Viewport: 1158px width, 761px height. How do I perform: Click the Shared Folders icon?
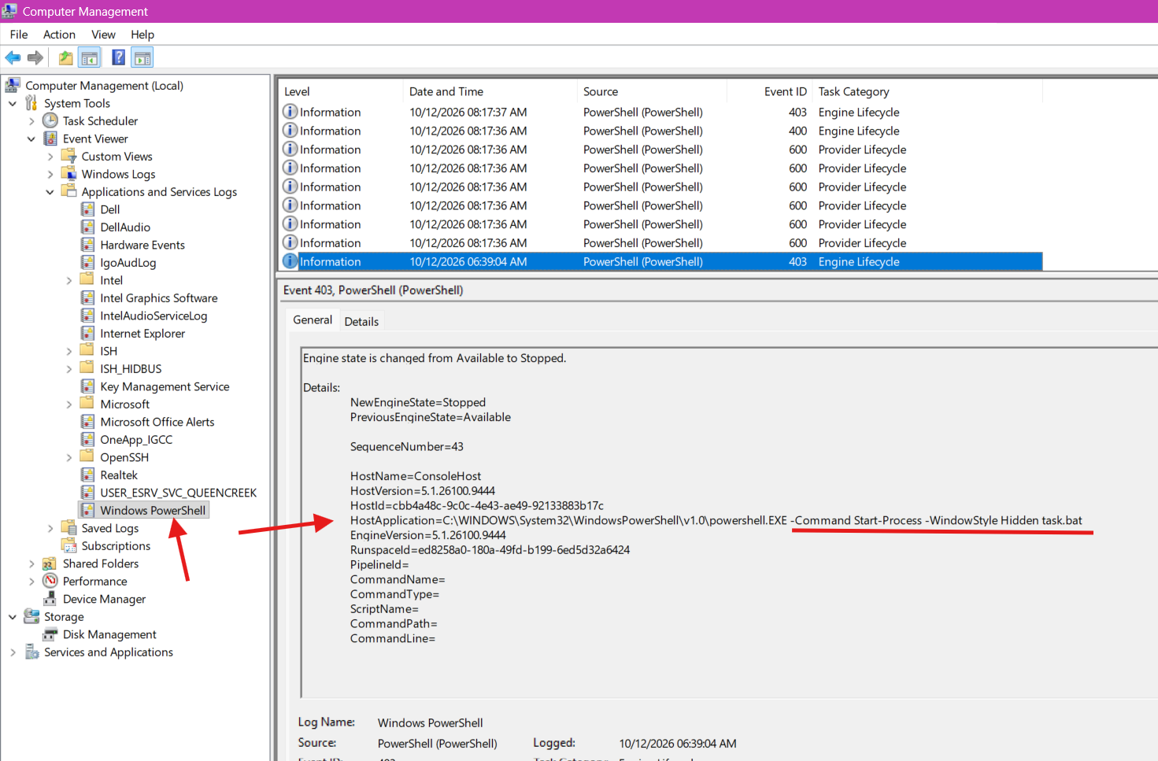(x=50, y=563)
